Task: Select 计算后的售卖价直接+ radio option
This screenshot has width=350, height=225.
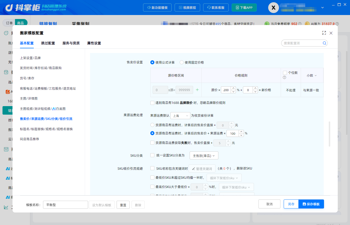Action: (x=152, y=125)
